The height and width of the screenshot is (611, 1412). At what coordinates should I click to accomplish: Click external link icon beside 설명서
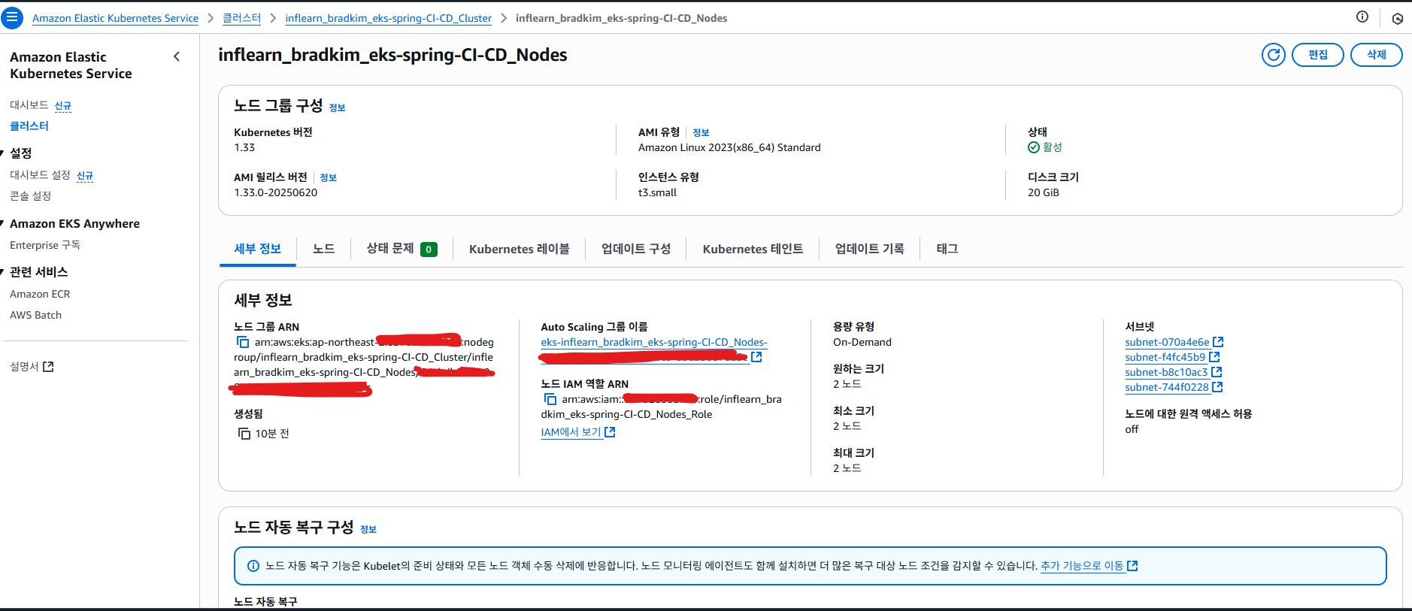click(x=48, y=367)
